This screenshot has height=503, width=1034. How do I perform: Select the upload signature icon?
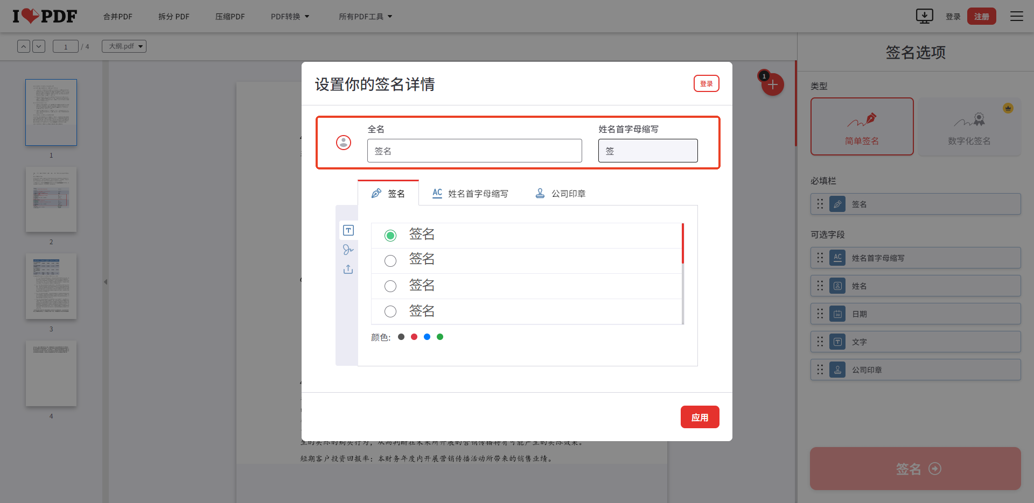pos(348,269)
